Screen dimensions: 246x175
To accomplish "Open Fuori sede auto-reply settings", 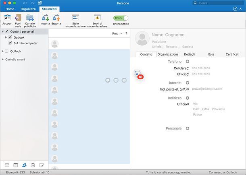I will coord(18,18).
